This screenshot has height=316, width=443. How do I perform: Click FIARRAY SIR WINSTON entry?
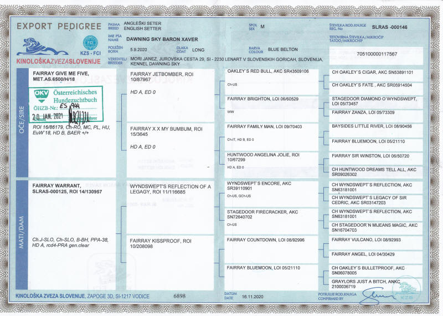pyautogui.click(x=370, y=156)
